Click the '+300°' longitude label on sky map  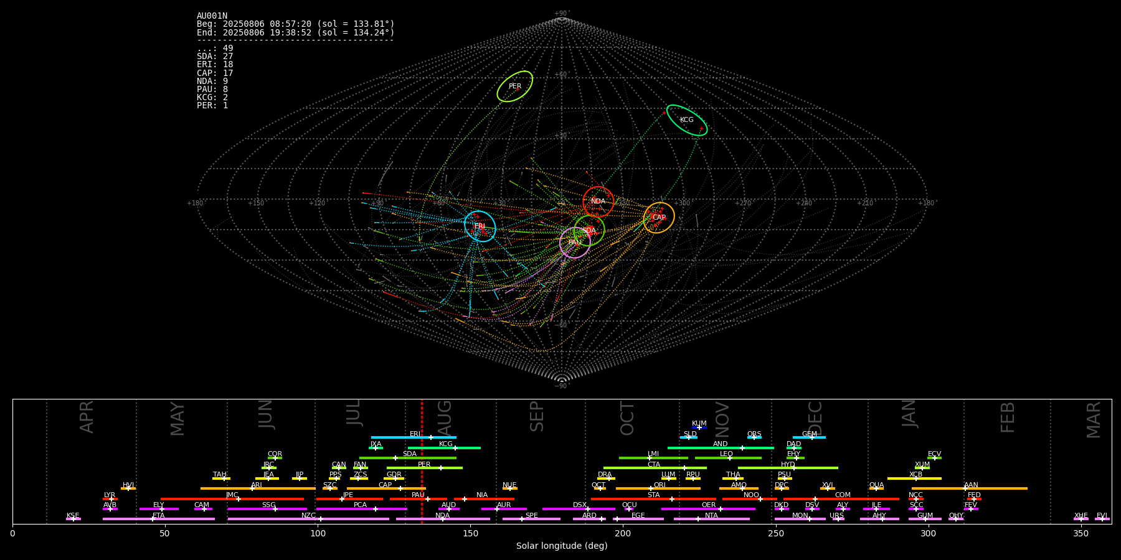682,203
